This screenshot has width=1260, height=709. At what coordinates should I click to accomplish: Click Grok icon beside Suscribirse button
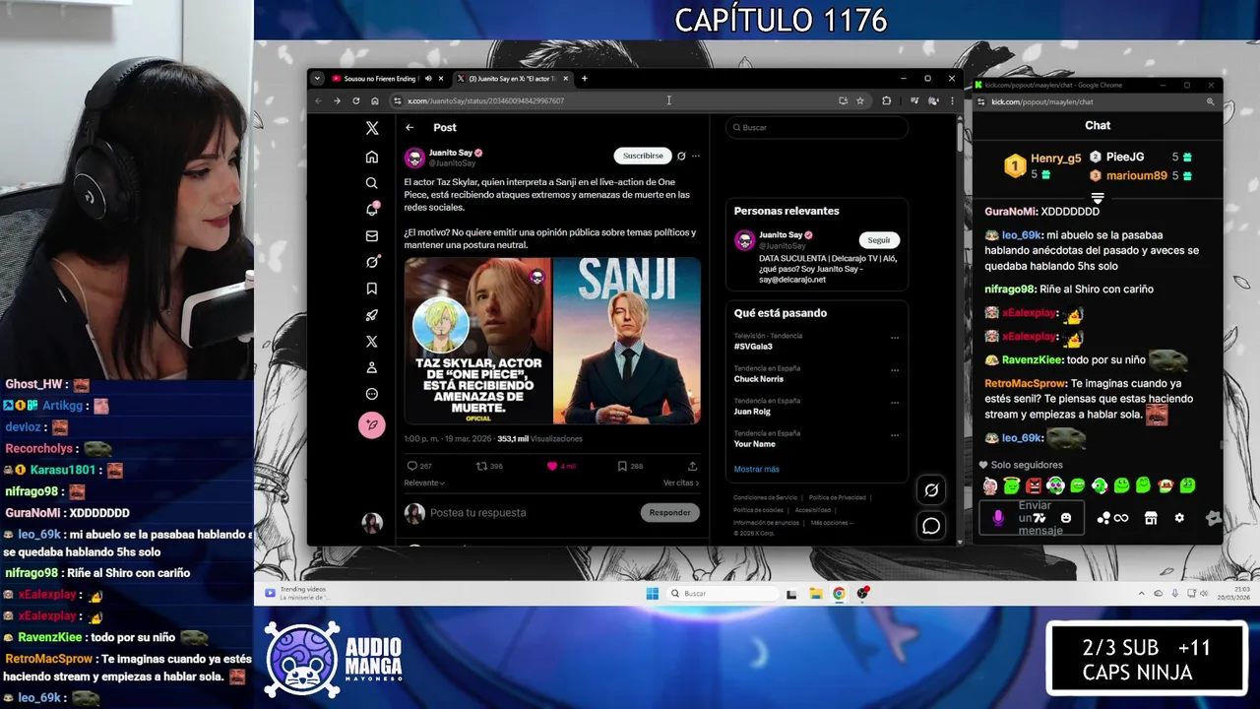click(681, 156)
